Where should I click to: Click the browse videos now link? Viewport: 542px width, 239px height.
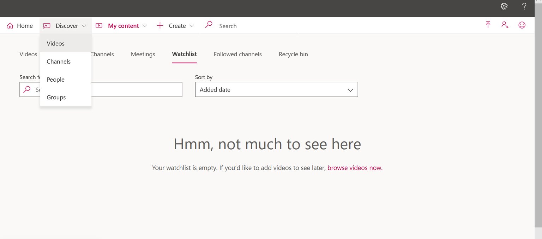click(x=355, y=168)
